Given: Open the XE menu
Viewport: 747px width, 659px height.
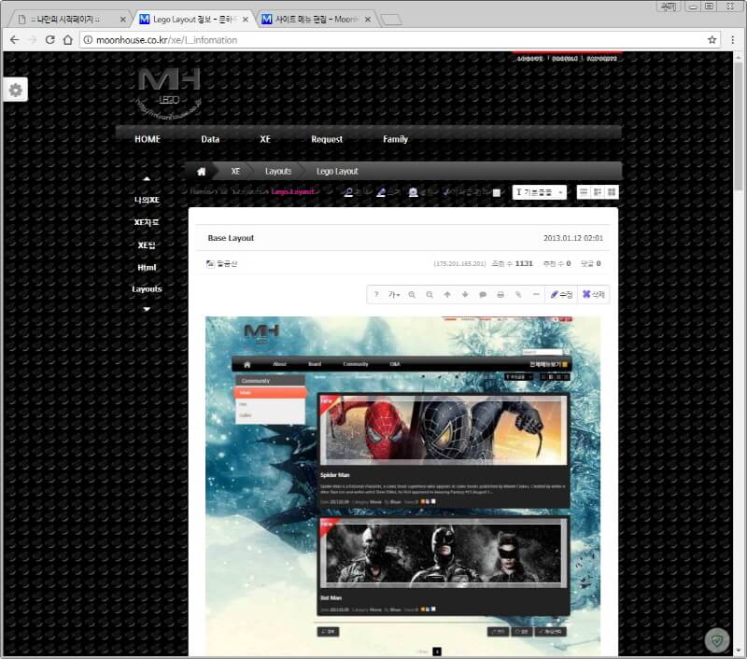Looking at the screenshot, I should (265, 139).
